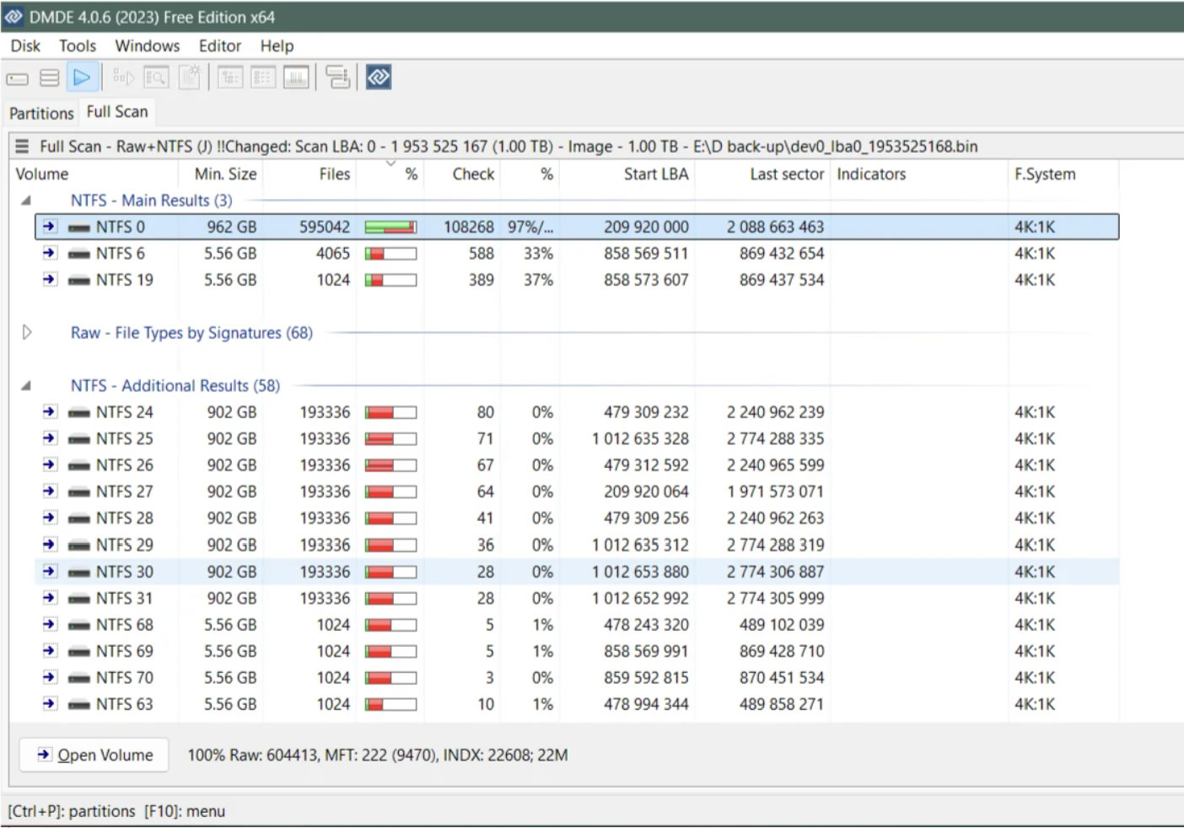Screen dimensions: 1184x828
Task: Click the blue DMDE logo toolbar icon
Action: coord(379,78)
